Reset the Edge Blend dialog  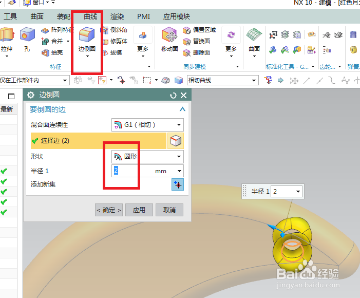[x=173, y=95]
